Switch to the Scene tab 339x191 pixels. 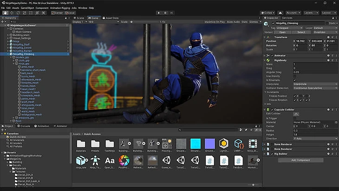(80, 18)
